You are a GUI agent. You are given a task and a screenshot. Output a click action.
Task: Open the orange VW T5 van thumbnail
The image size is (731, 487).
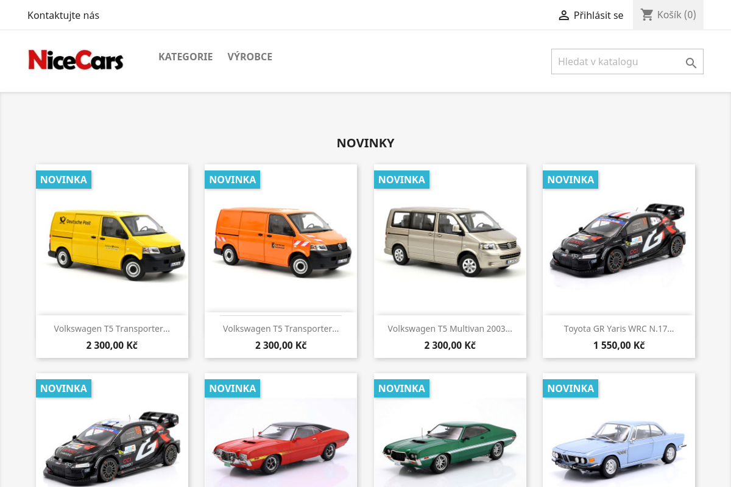281,240
